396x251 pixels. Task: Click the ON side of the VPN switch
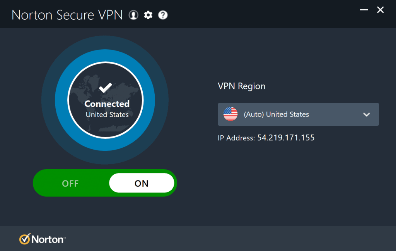142,183
